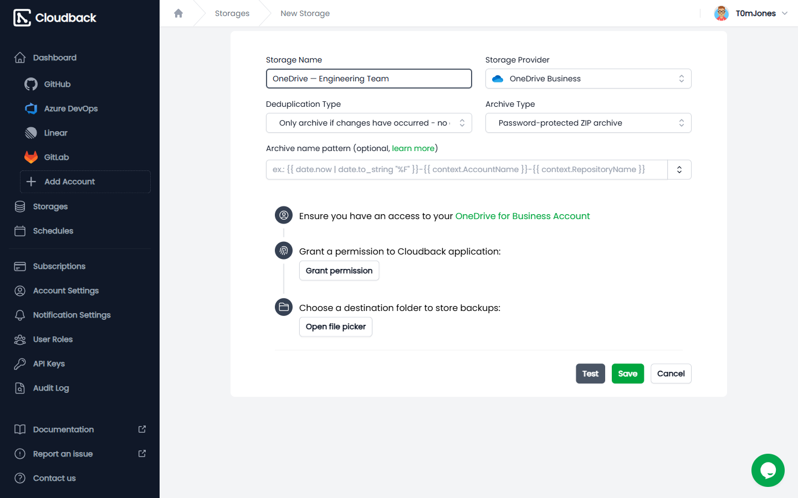Viewport: 798px width, 498px height.
Task: Click the Add Account plus icon
Action: (x=32, y=181)
